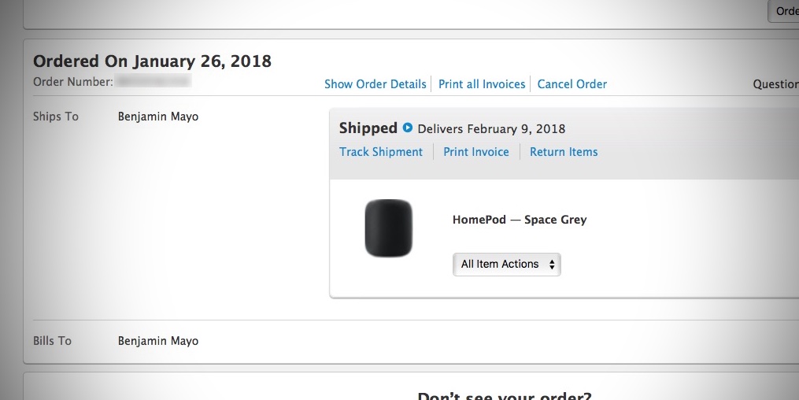This screenshot has height=400, width=799.
Task: Click the partially visible button at top right
Action: pos(785,11)
